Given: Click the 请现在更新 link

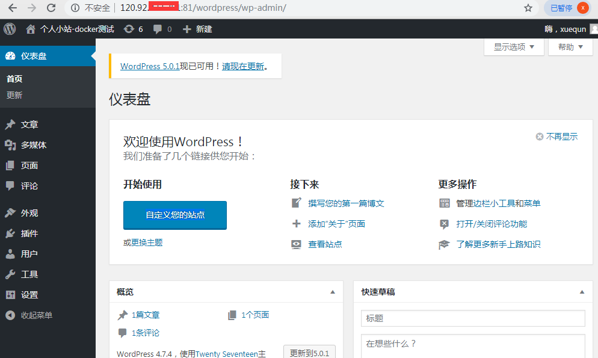Looking at the screenshot, I should (243, 66).
